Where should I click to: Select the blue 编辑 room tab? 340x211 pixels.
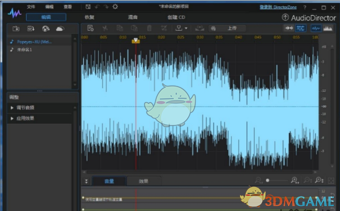tap(46, 17)
